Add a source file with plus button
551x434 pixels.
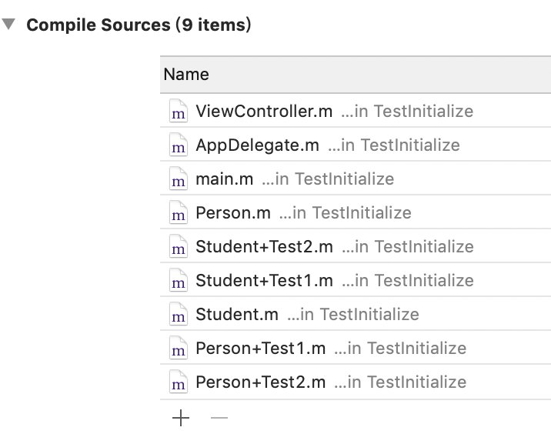(181, 418)
